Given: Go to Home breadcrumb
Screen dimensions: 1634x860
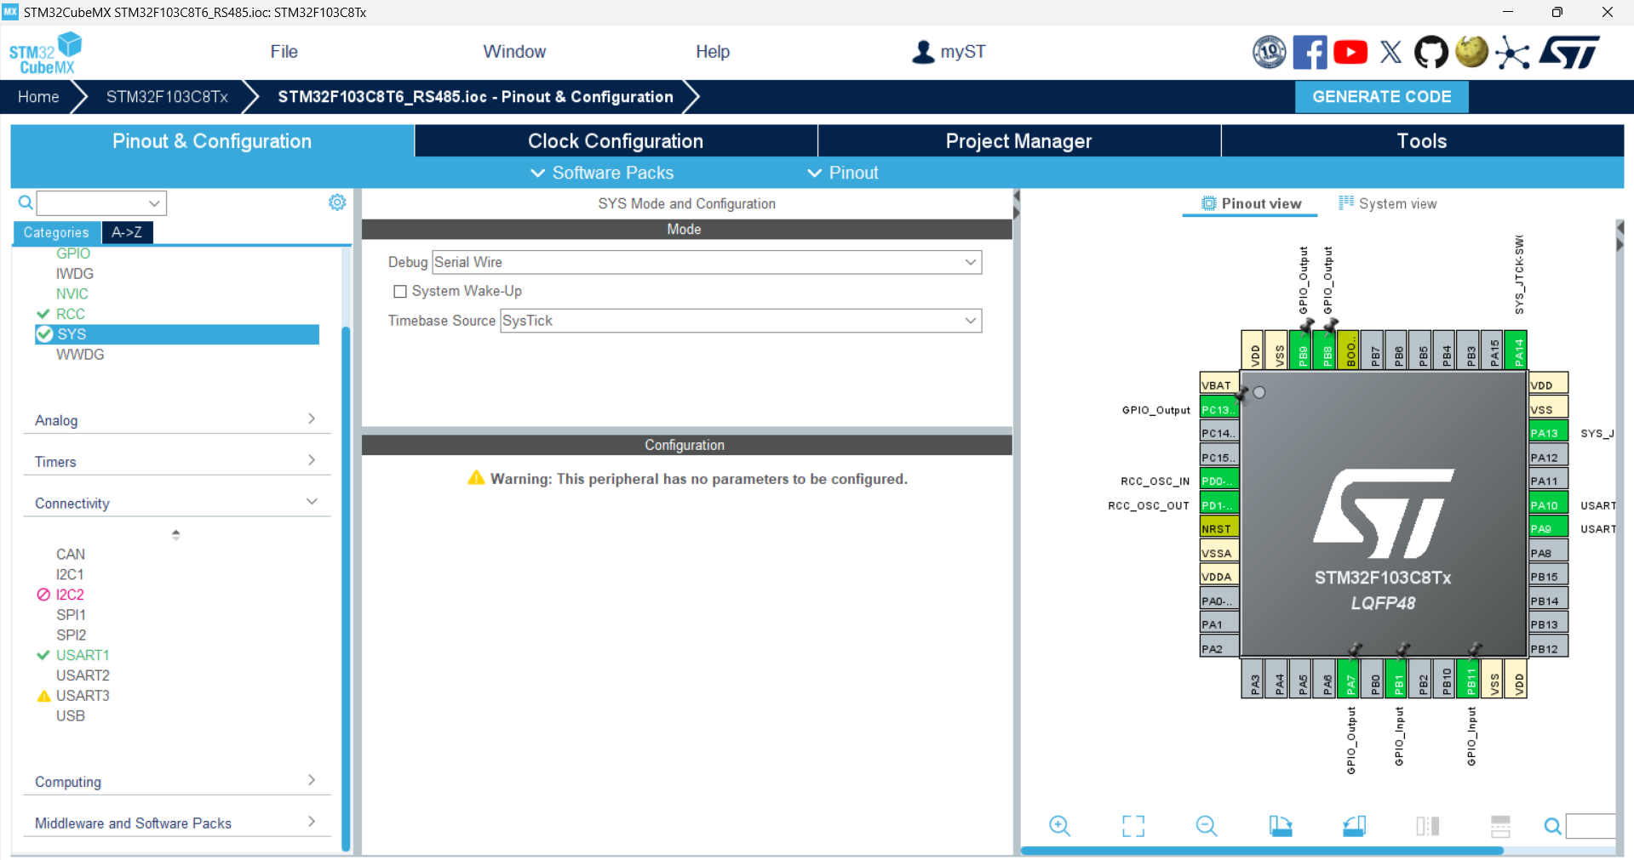Looking at the screenshot, I should click(38, 97).
